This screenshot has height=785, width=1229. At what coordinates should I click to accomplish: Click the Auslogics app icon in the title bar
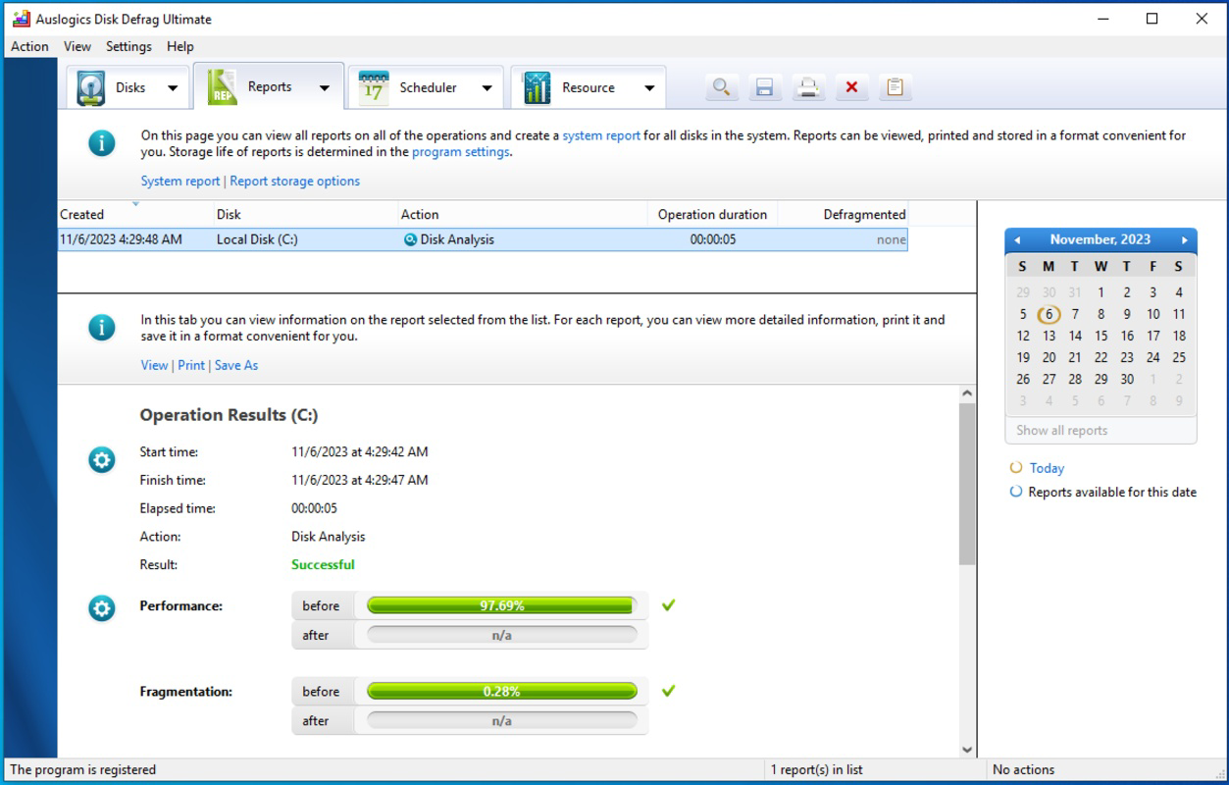[x=21, y=19]
